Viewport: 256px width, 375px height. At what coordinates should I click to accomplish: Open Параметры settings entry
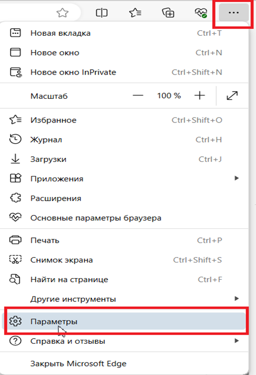coord(124,321)
